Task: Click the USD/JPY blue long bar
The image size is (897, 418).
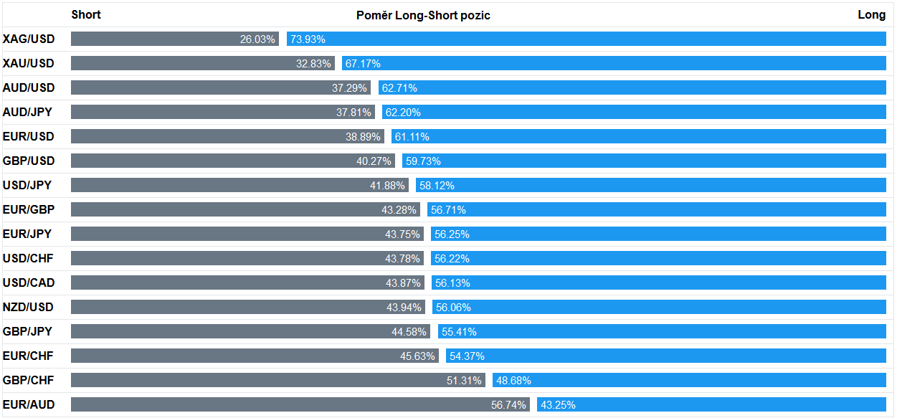Action: coord(651,185)
